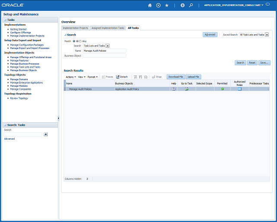277x222 pixels.
Task: Open the Task Lists and Tasks search dropdown
Action: pyautogui.click(x=107, y=46)
